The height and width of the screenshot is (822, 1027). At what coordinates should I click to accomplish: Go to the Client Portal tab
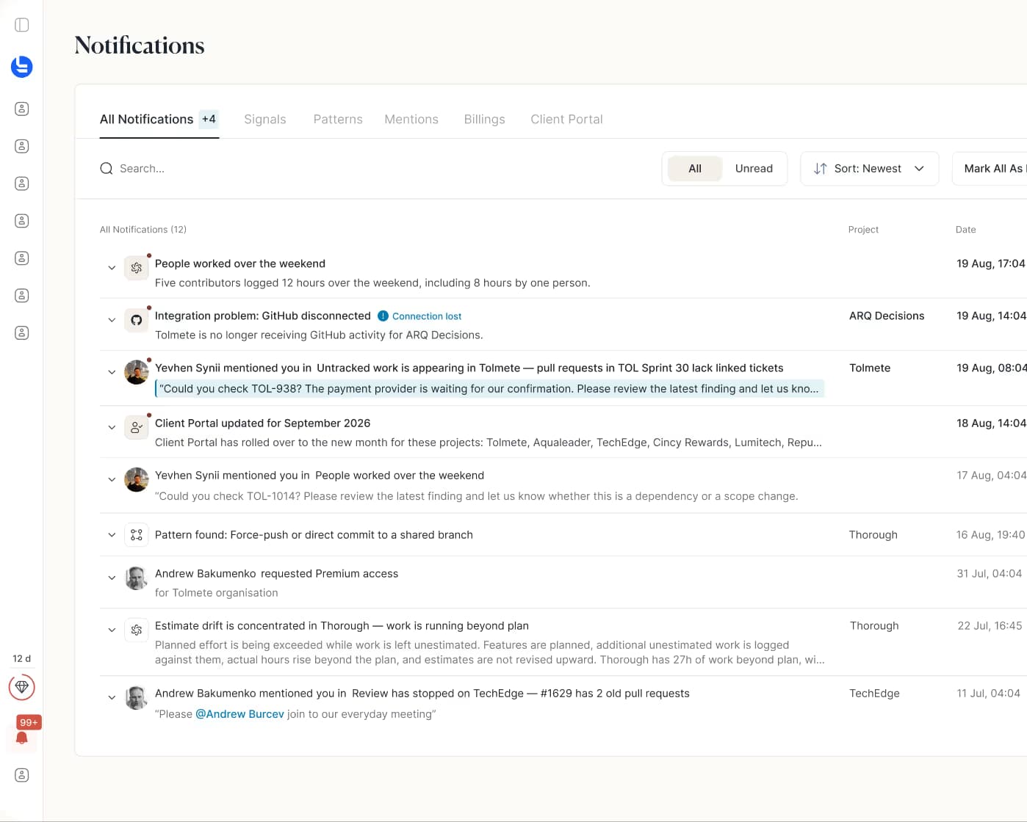point(566,119)
